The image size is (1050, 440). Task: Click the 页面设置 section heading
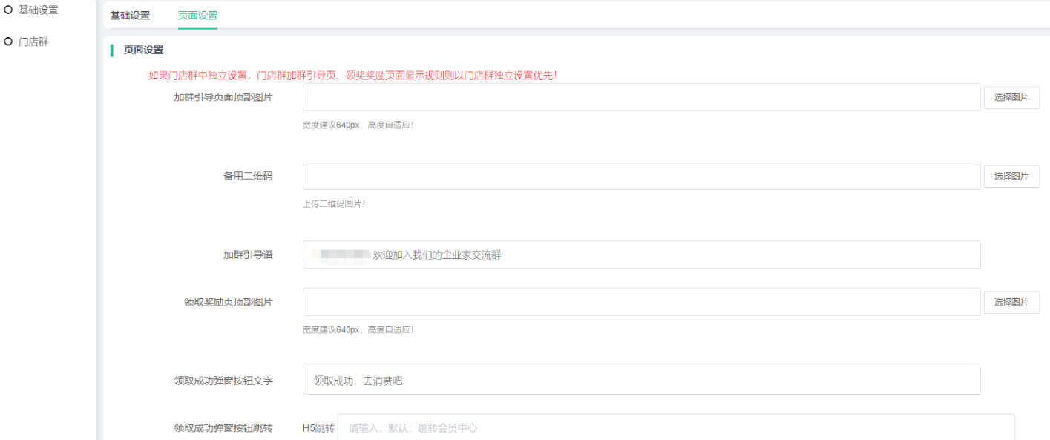pos(143,50)
